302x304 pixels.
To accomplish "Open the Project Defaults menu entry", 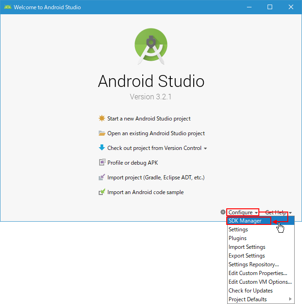I will (x=261, y=299).
